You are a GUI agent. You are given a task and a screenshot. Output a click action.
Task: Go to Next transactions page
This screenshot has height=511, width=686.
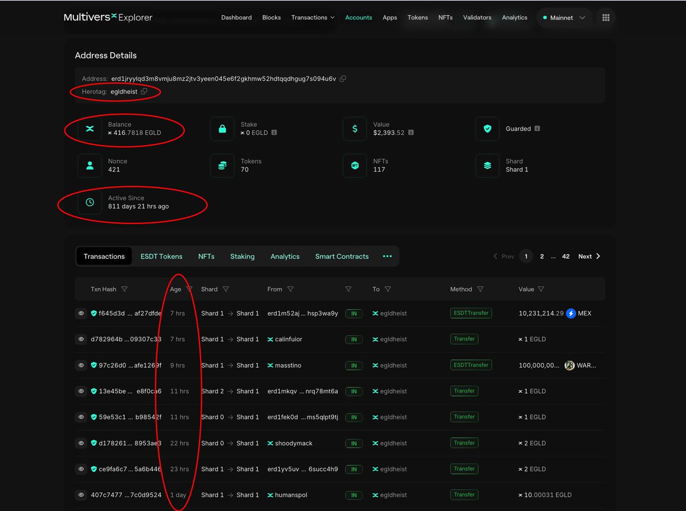pyautogui.click(x=589, y=257)
